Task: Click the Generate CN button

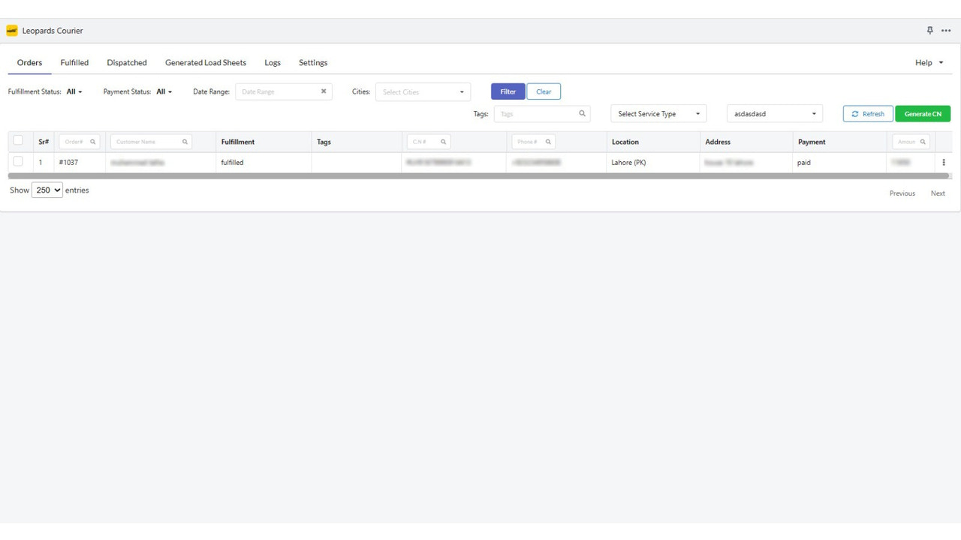Action: 922,113
